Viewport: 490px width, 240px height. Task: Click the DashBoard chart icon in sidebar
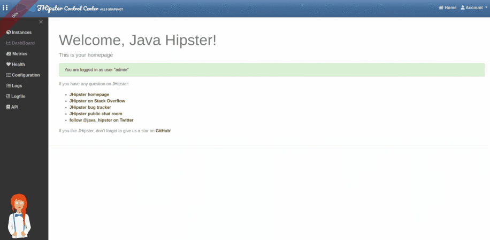pos(8,43)
